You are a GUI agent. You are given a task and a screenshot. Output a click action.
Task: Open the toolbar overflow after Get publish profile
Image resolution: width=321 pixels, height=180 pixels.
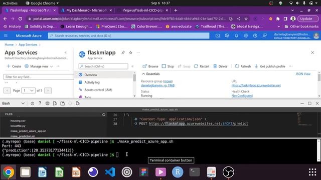291,66
